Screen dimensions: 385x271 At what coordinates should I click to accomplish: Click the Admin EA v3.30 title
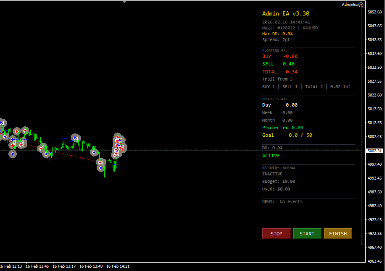click(286, 13)
